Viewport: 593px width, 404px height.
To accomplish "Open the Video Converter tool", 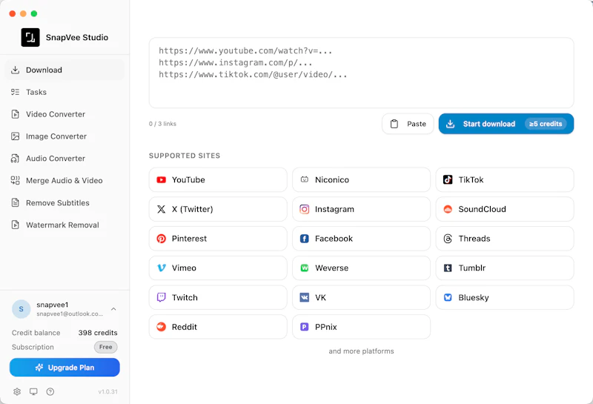I will pyautogui.click(x=64, y=114).
